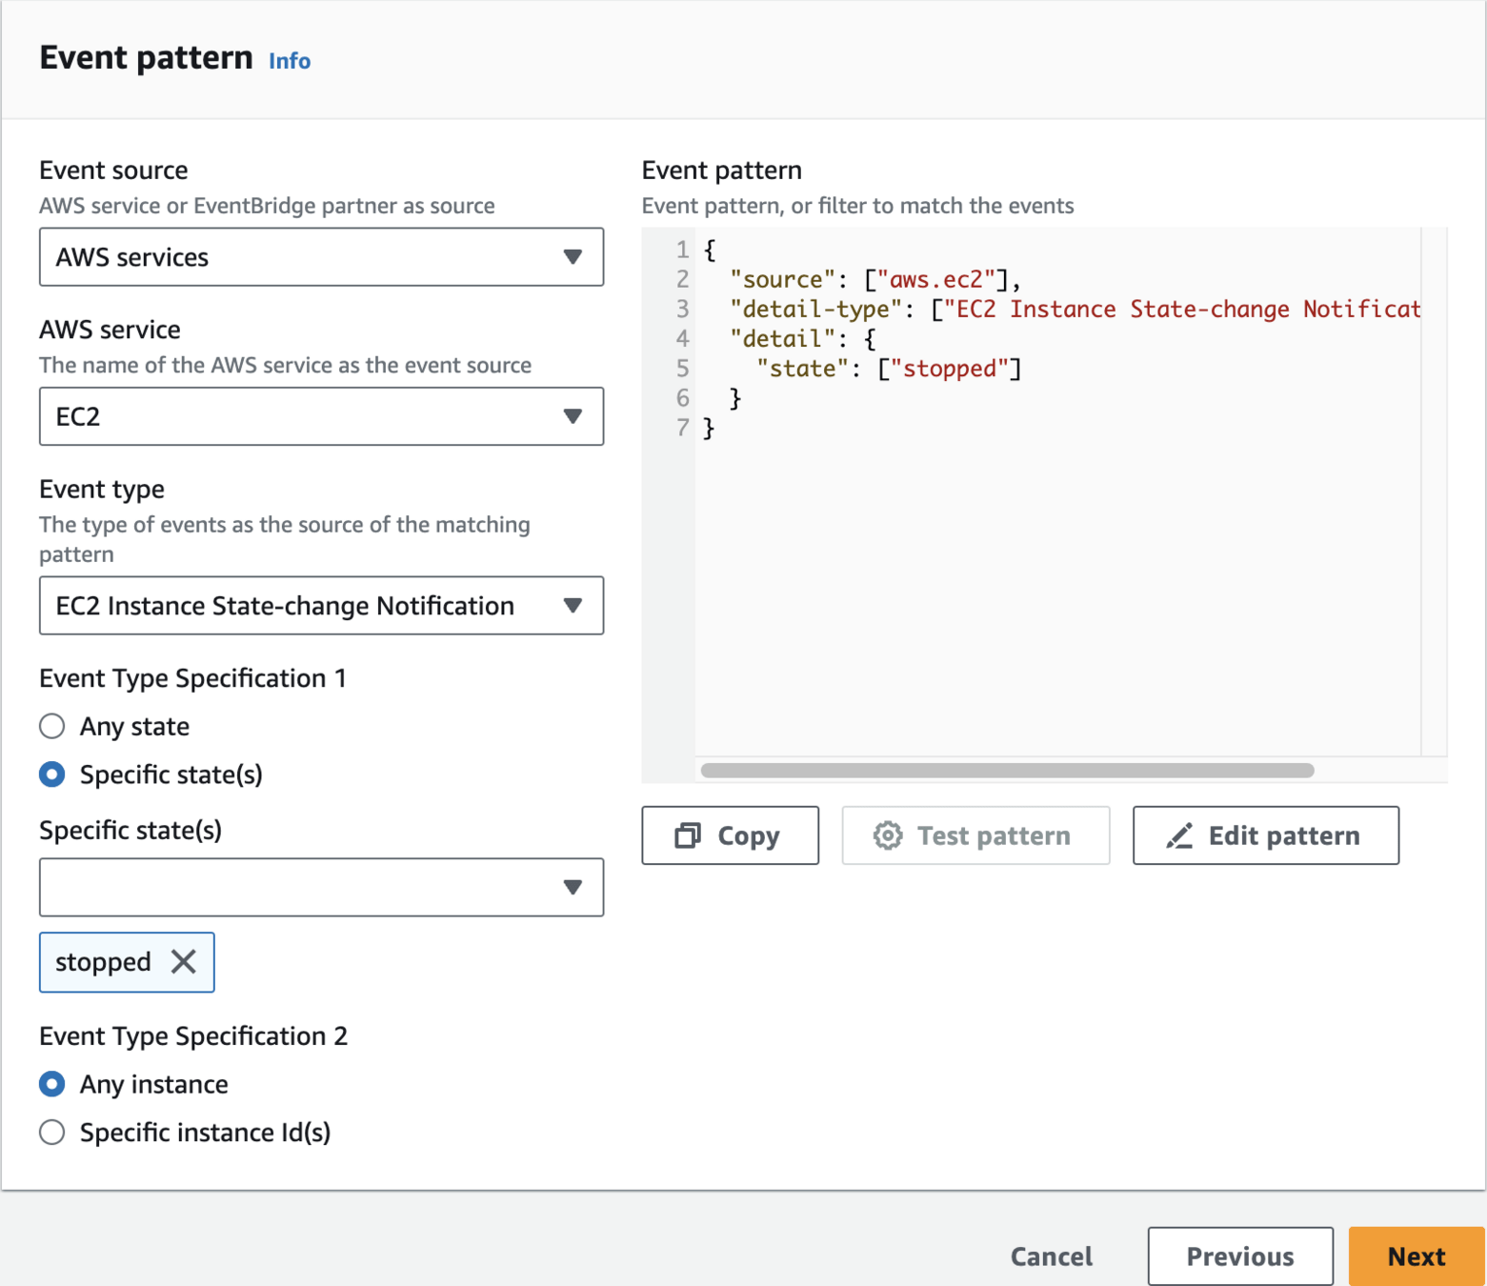Open the Specific state(s) dropdown
1487x1286 pixels.
321,888
